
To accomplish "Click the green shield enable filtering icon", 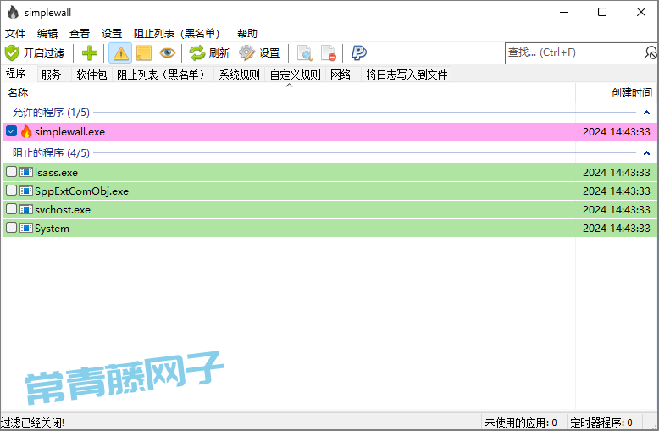I will pyautogui.click(x=12, y=52).
